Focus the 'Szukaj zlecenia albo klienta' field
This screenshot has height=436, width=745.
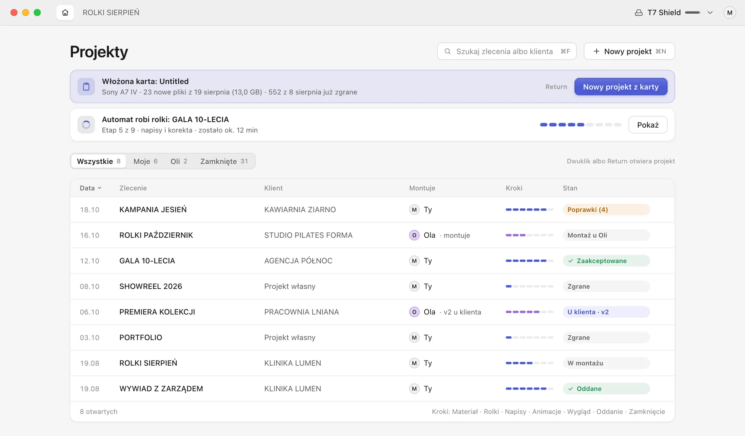(x=507, y=51)
